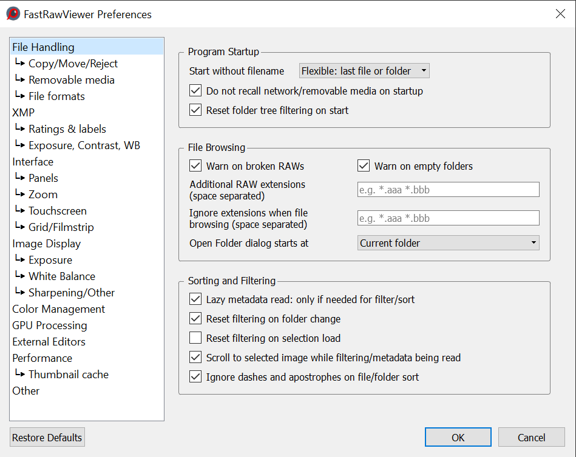Open GPU Processing preferences
Screen dimensions: 576x457
pos(49,325)
